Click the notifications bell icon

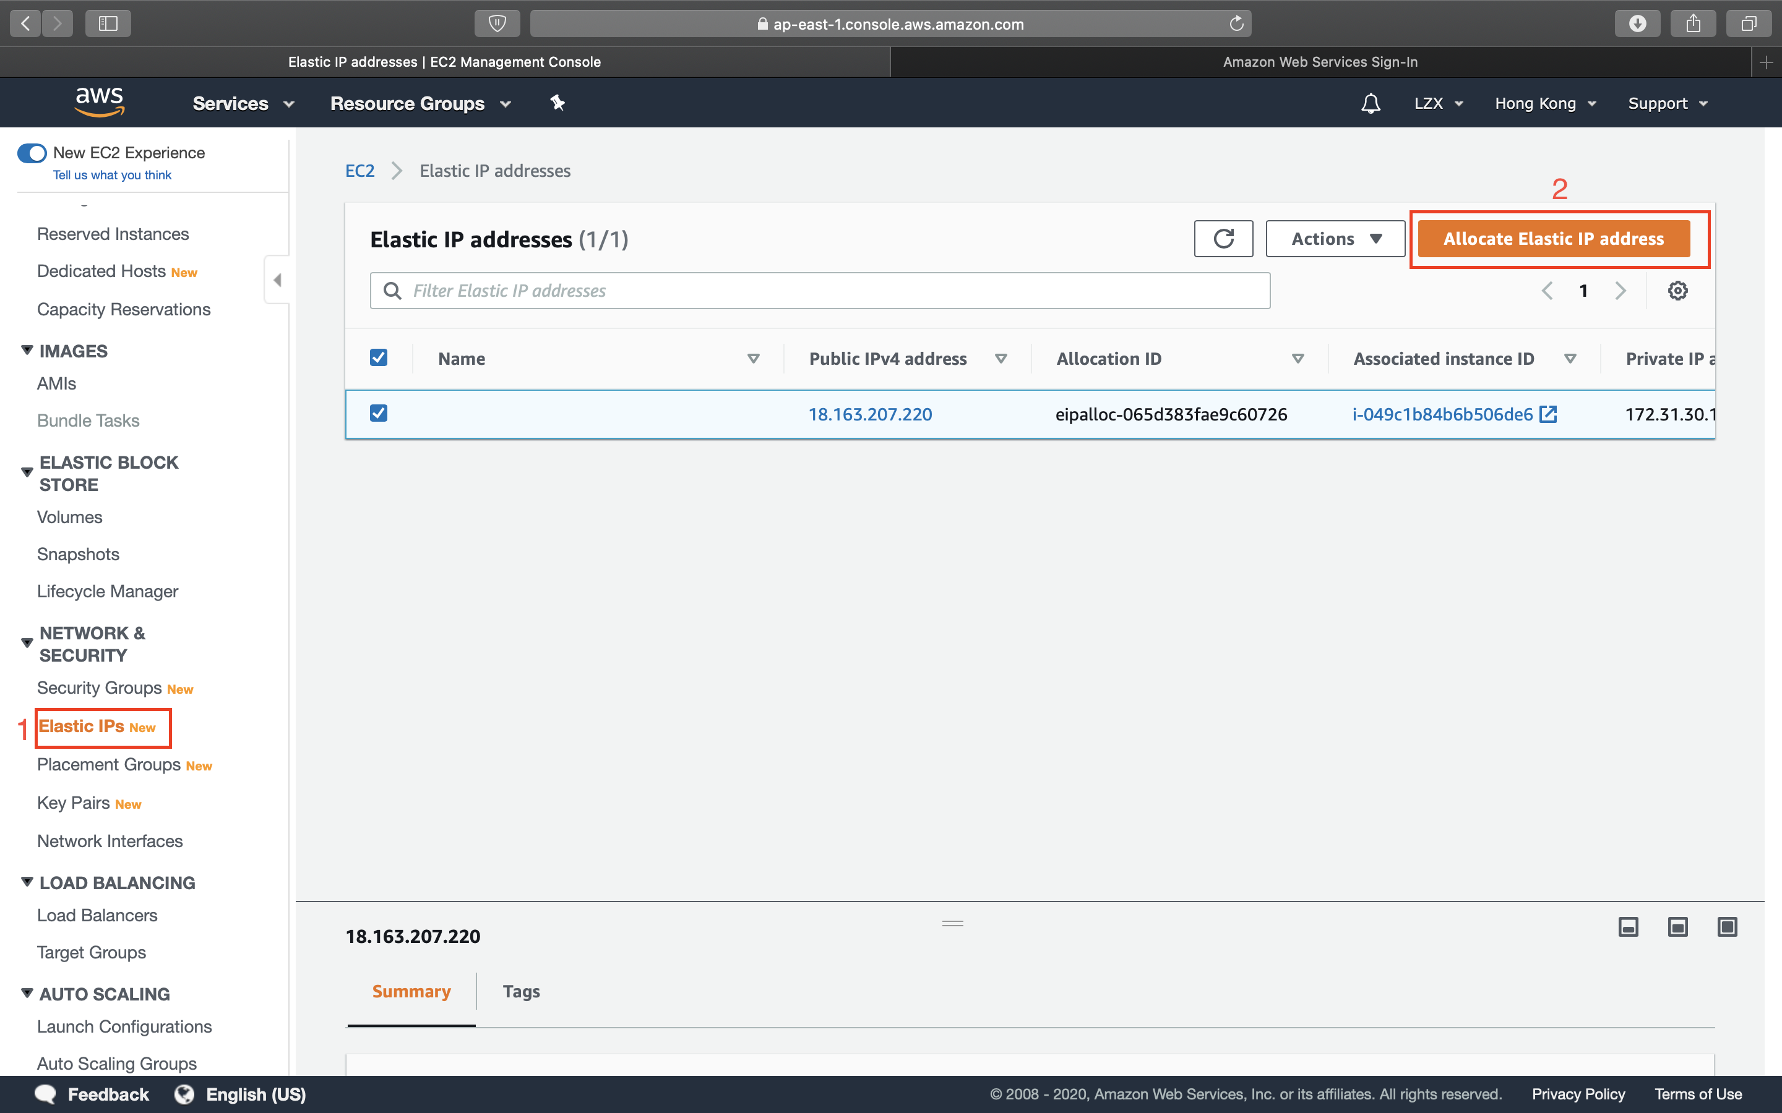pos(1370,103)
